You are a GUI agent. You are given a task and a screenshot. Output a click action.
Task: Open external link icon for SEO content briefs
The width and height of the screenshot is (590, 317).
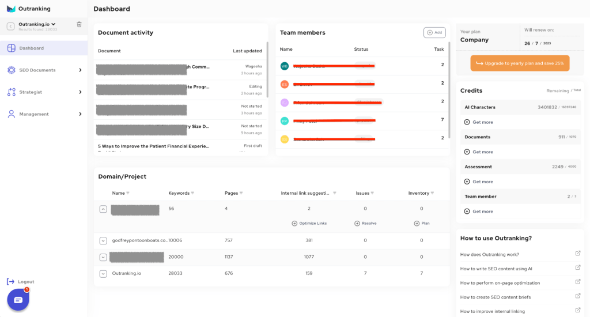(x=577, y=296)
